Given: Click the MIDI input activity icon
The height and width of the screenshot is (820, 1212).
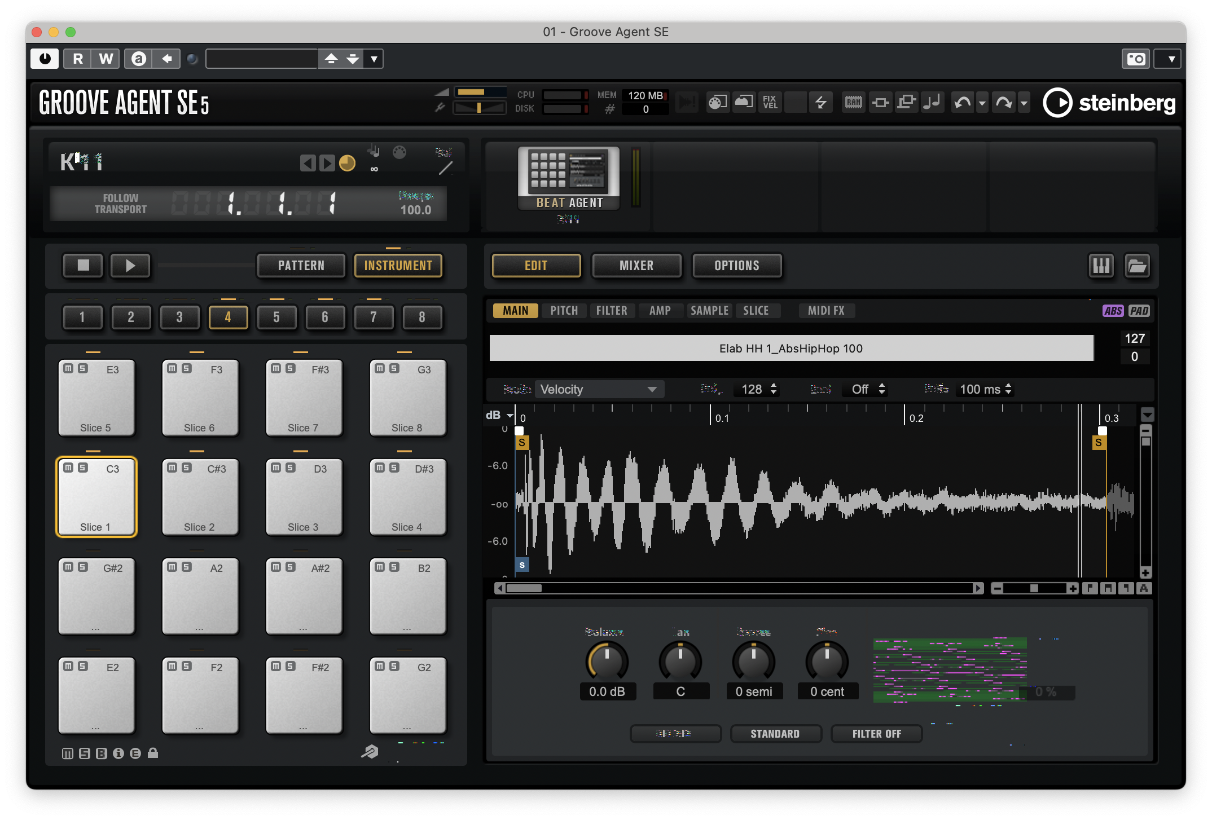Looking at the screenshot, I should (x=687, y=102).
